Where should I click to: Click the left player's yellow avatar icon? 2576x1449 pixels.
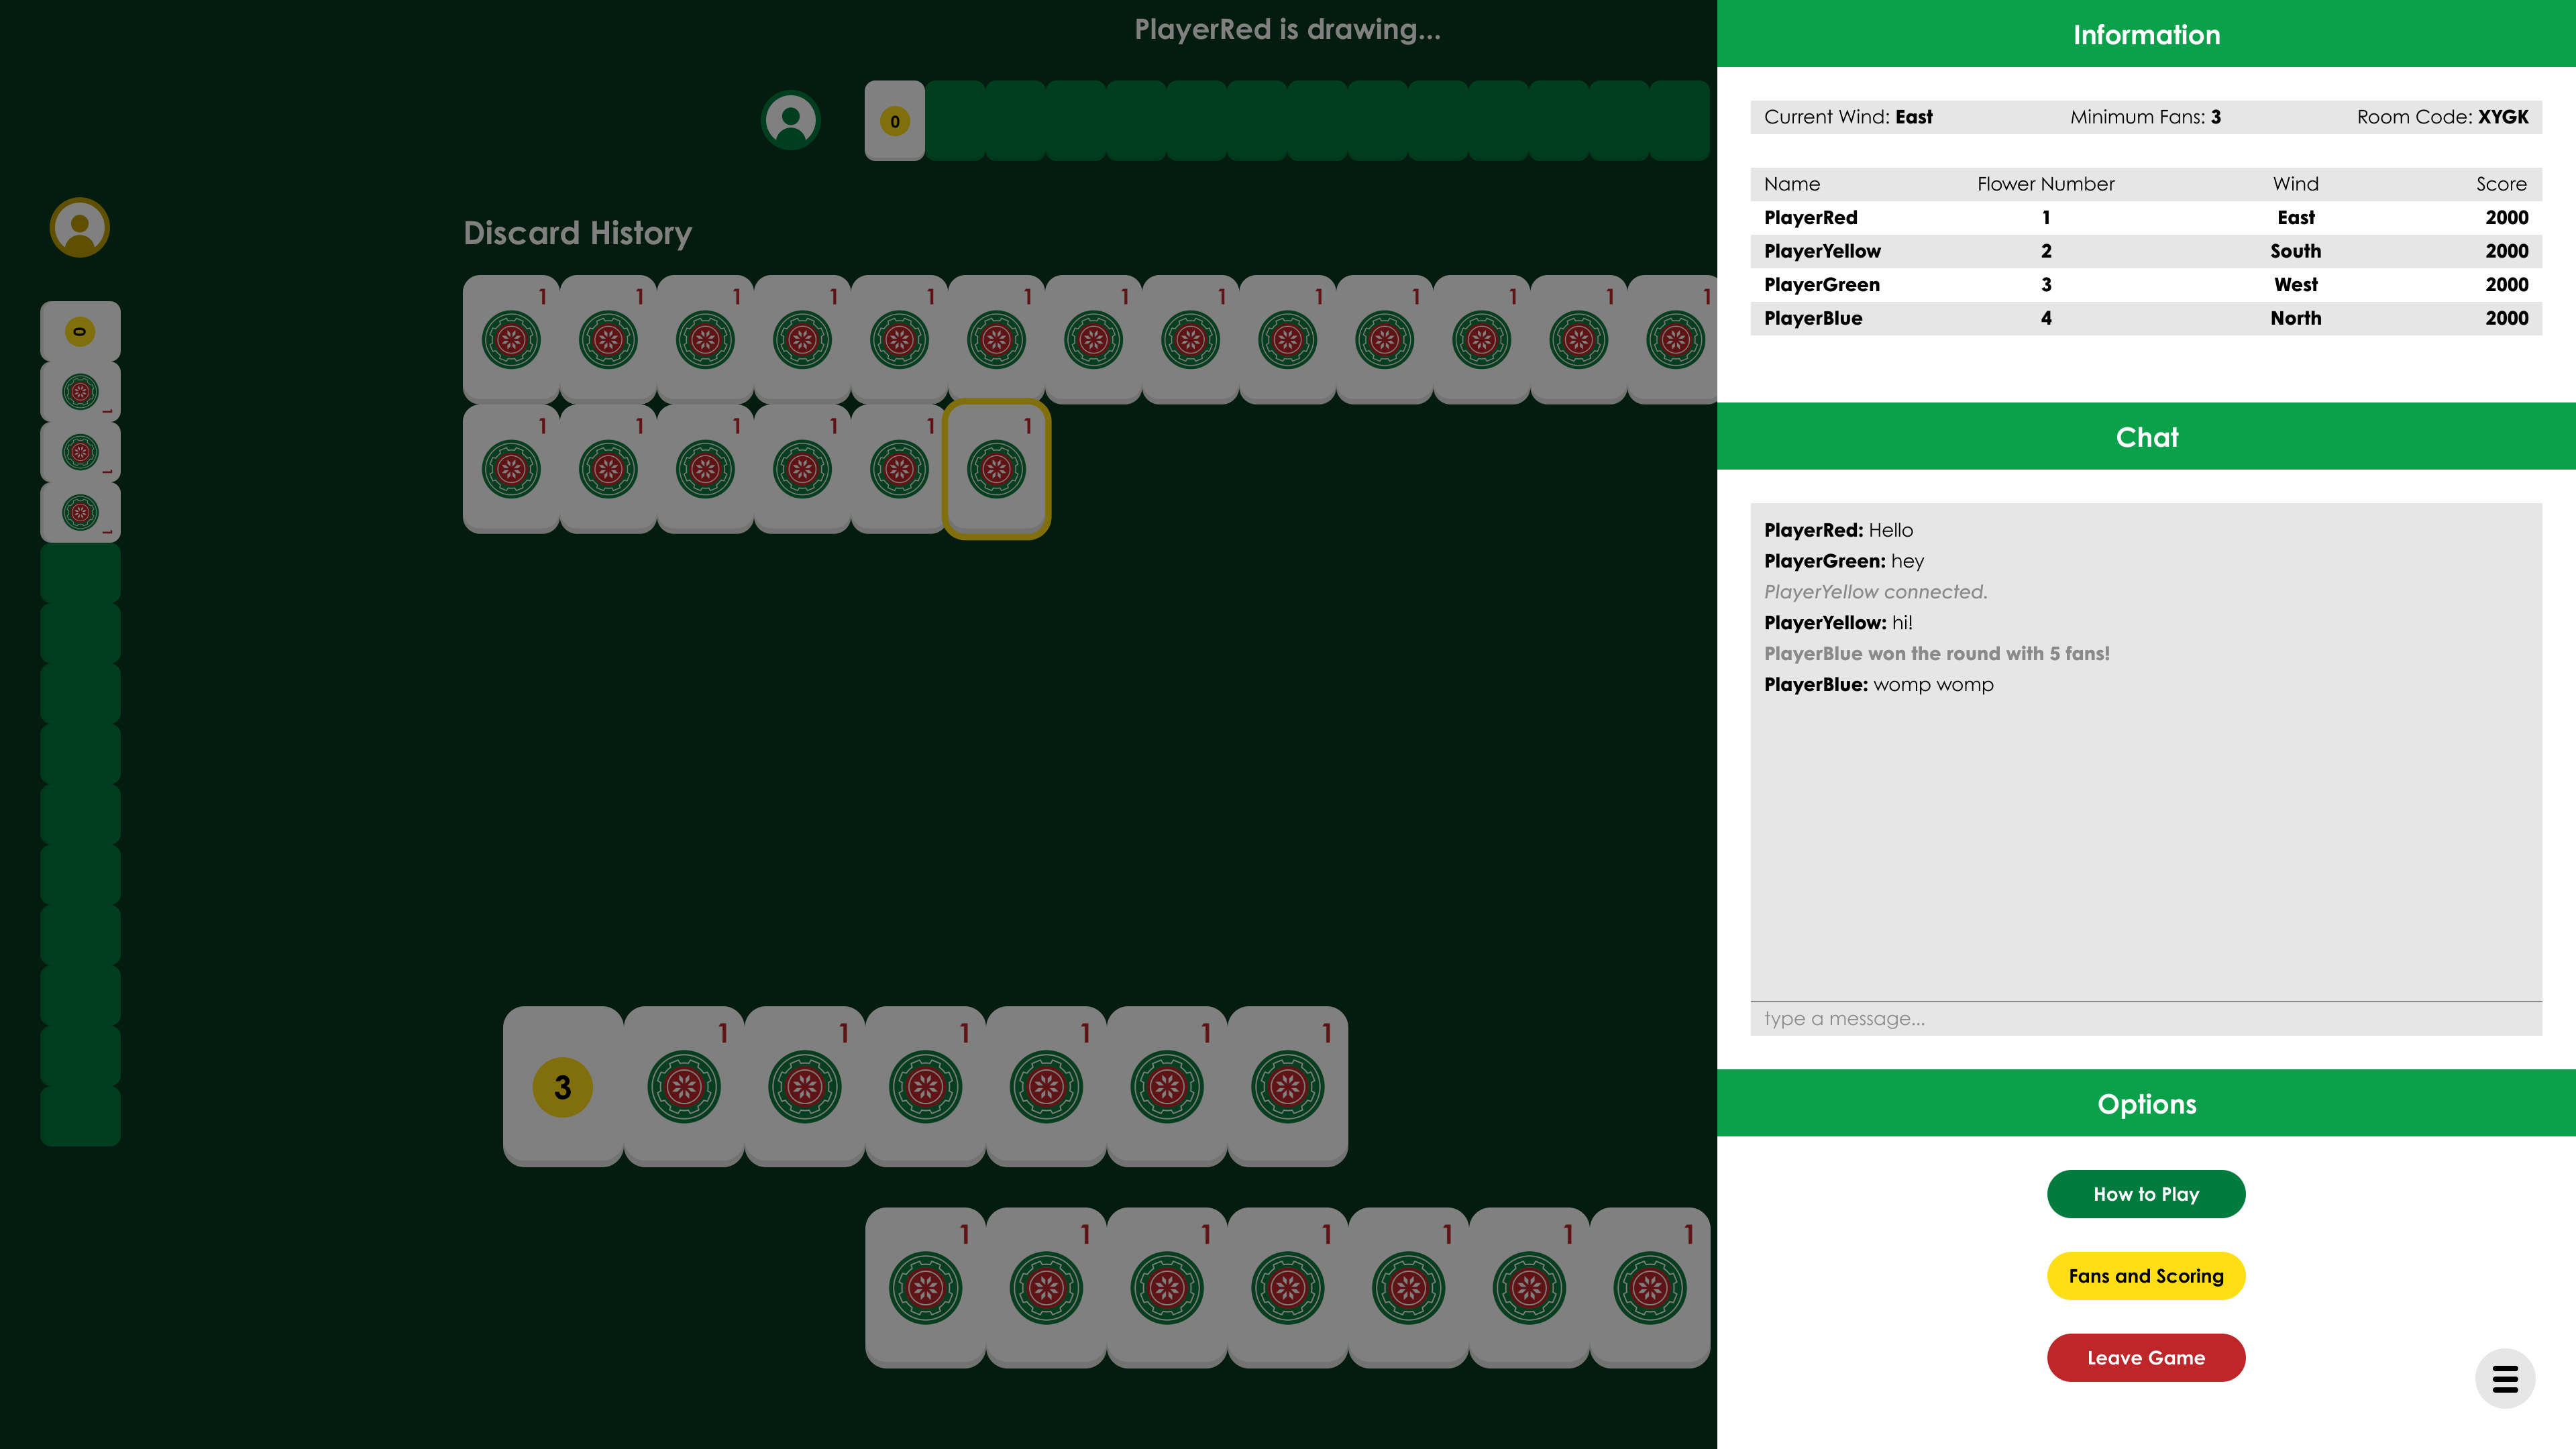point(80,228)
